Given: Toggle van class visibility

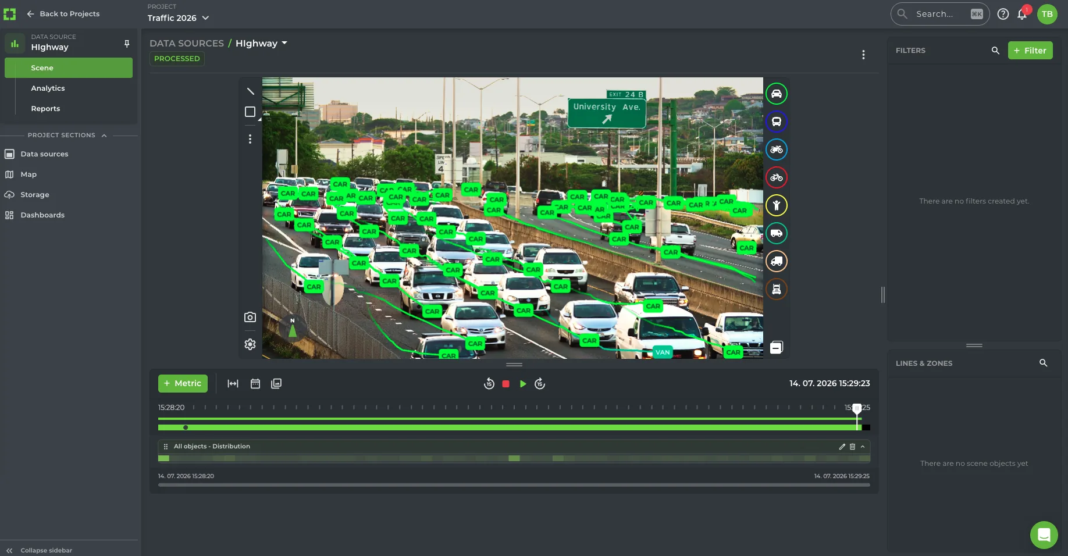Looking at the screenshot, I should (777, 233).
